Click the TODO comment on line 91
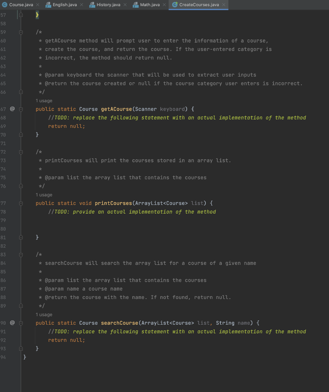329x392 pixels. point(177,332)
